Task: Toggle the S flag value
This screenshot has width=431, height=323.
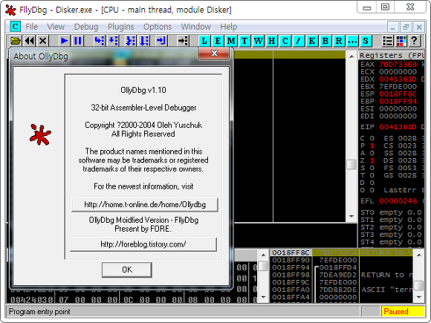Action: 372,168
